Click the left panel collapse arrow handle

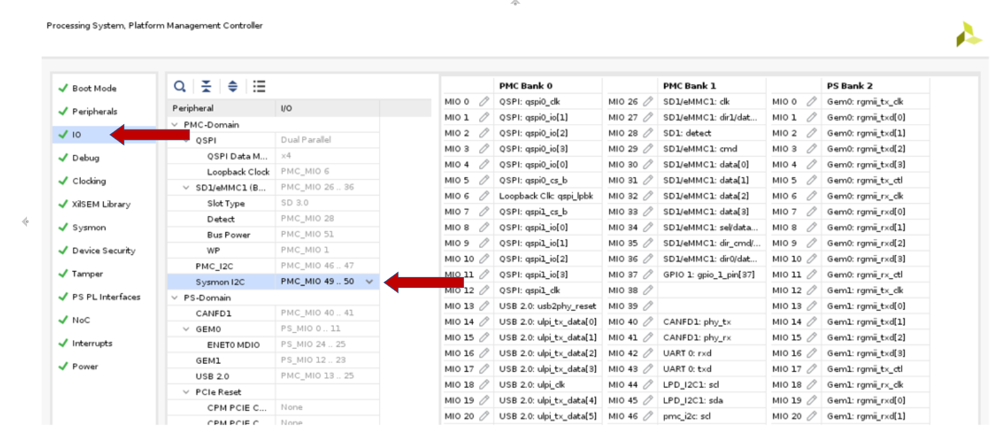click(x=25, y=222)
